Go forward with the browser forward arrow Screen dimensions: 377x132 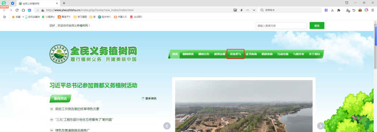coord(11,10)
